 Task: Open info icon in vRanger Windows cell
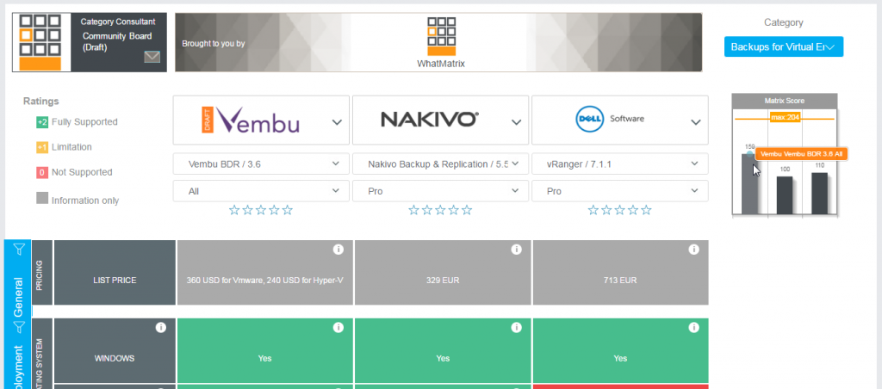[x=694, y=328]
